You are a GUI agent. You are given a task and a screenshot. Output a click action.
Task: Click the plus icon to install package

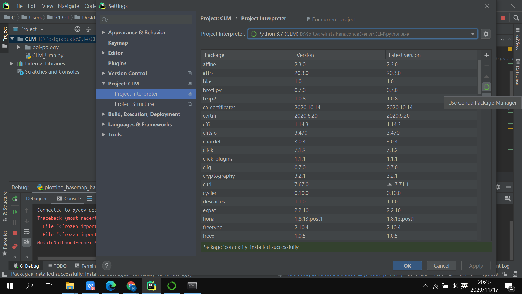click(486, 55)
